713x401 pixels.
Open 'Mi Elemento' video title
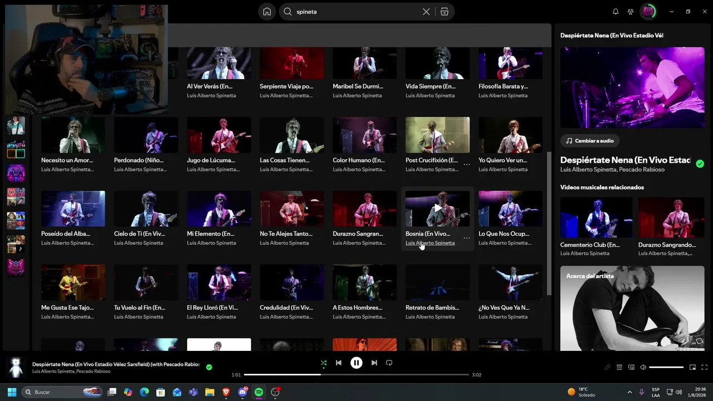tap(211, 234)
